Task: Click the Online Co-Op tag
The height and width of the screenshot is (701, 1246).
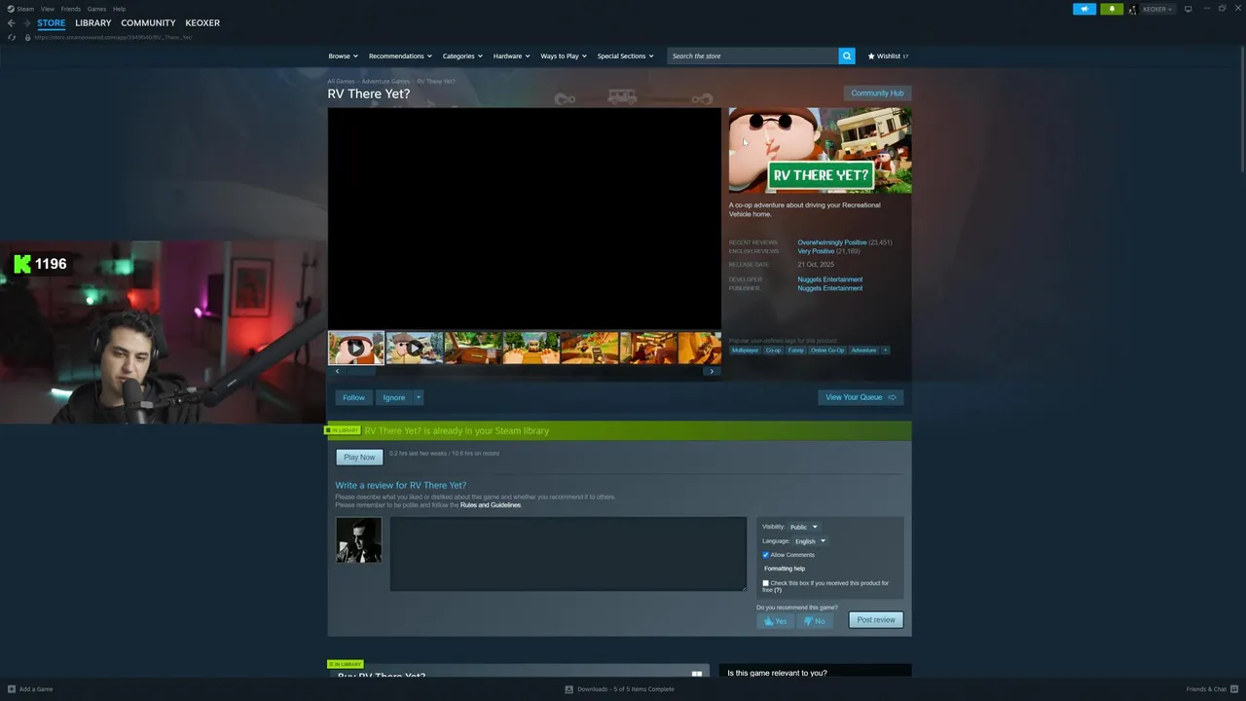Action: pyautogui.click(x=827, y=350)
